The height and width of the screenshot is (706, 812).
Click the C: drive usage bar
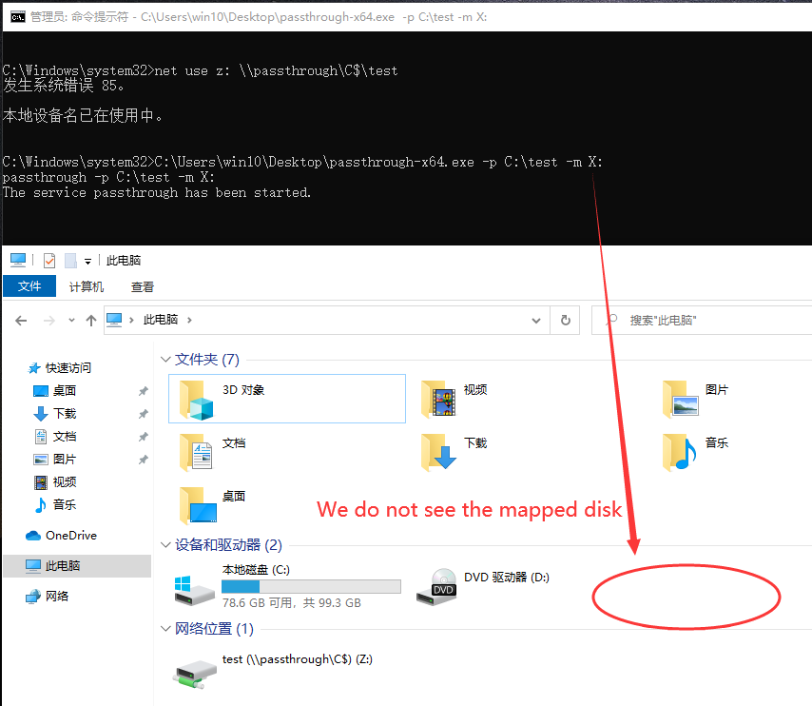311,586
